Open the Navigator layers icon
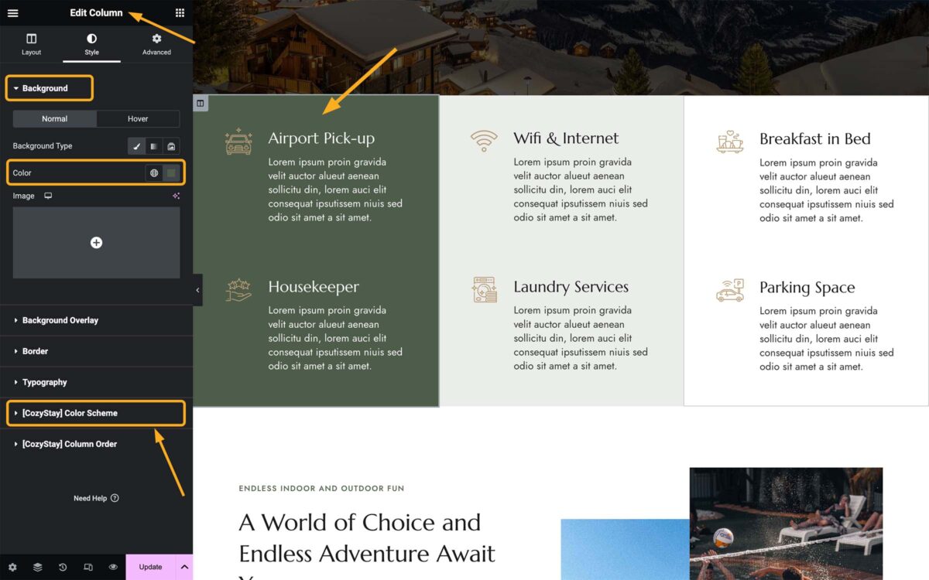This screenshot has width=929, height=580. (37, 567)
